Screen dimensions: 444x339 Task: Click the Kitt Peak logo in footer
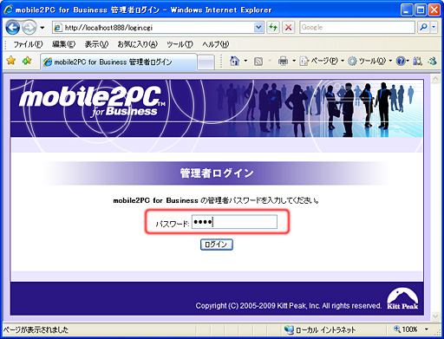[x=402, y=298]
